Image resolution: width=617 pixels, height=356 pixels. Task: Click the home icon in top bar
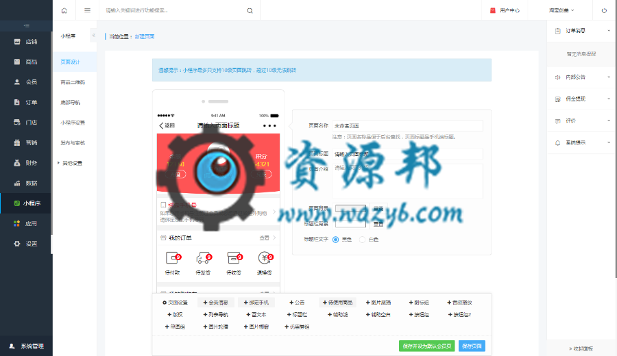click(x=64, y=10)
